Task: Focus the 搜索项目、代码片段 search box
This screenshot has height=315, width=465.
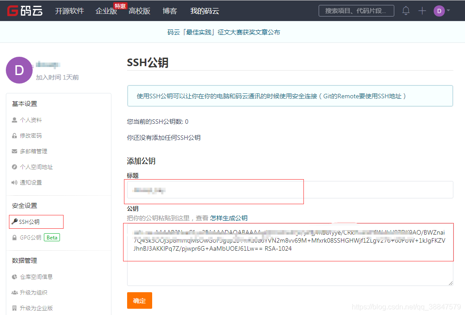Action: [x=356, y=11]
